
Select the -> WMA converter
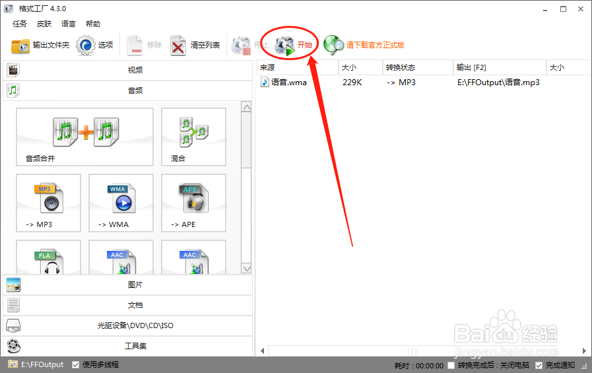coord(121,203)
